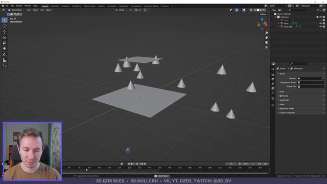327x184 pixels.
Task: Select the Scale tool
Action: [x=5, y=43]
